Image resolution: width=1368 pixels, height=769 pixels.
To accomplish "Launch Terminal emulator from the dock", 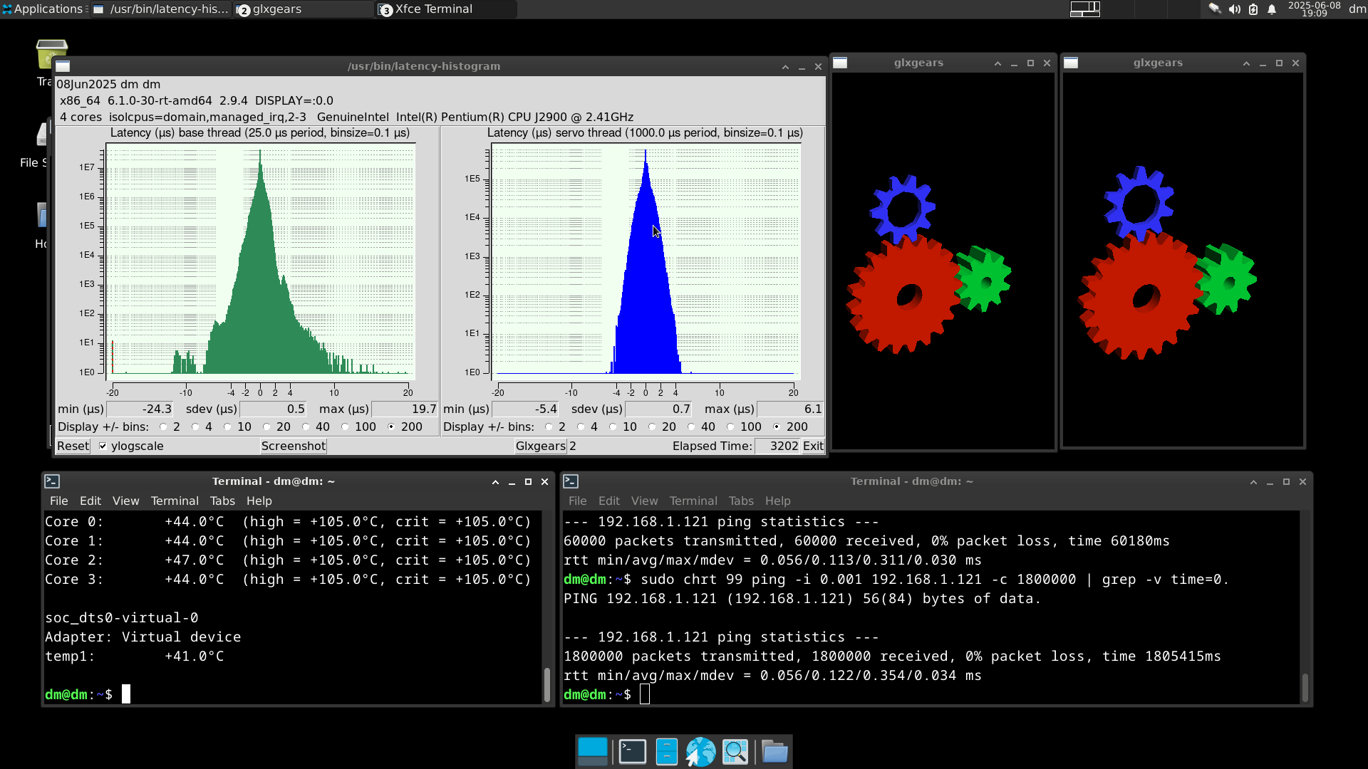I will point(632,751).
